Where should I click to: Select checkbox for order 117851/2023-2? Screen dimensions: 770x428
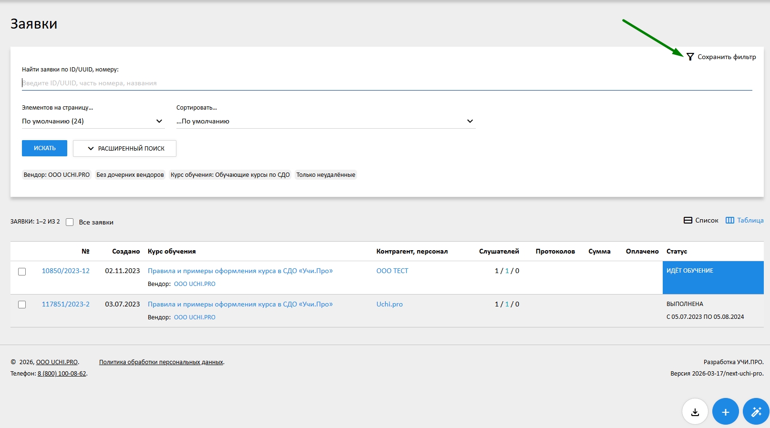(x=22, y=305)
